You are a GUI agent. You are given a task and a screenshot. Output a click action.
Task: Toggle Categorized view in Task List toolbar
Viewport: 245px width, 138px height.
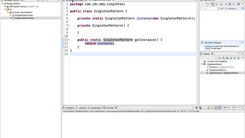click(213, 4)
